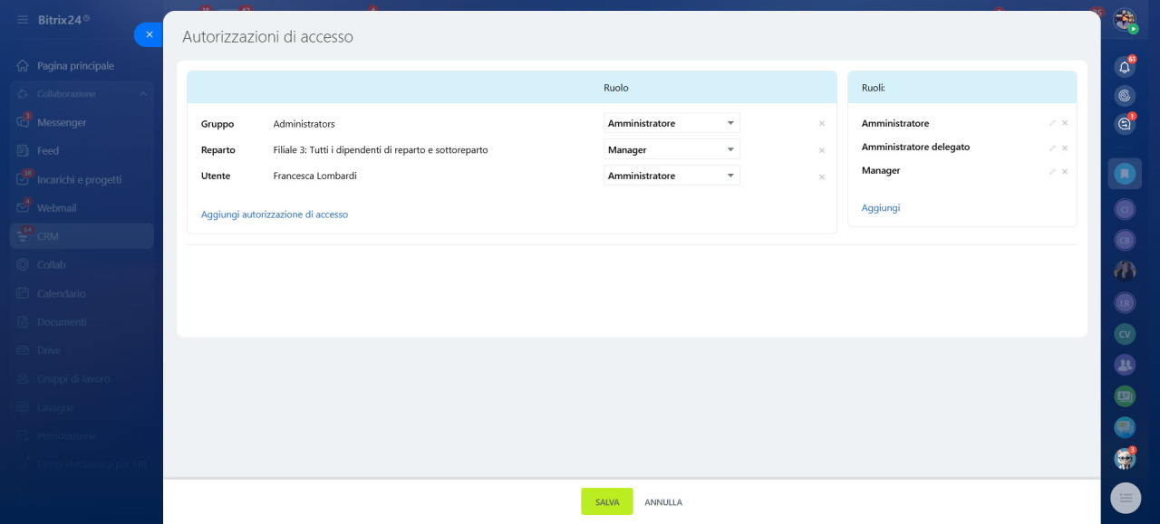
Task: Click Aggiungi link under Ruoli panel
Action: pos(881,208)
